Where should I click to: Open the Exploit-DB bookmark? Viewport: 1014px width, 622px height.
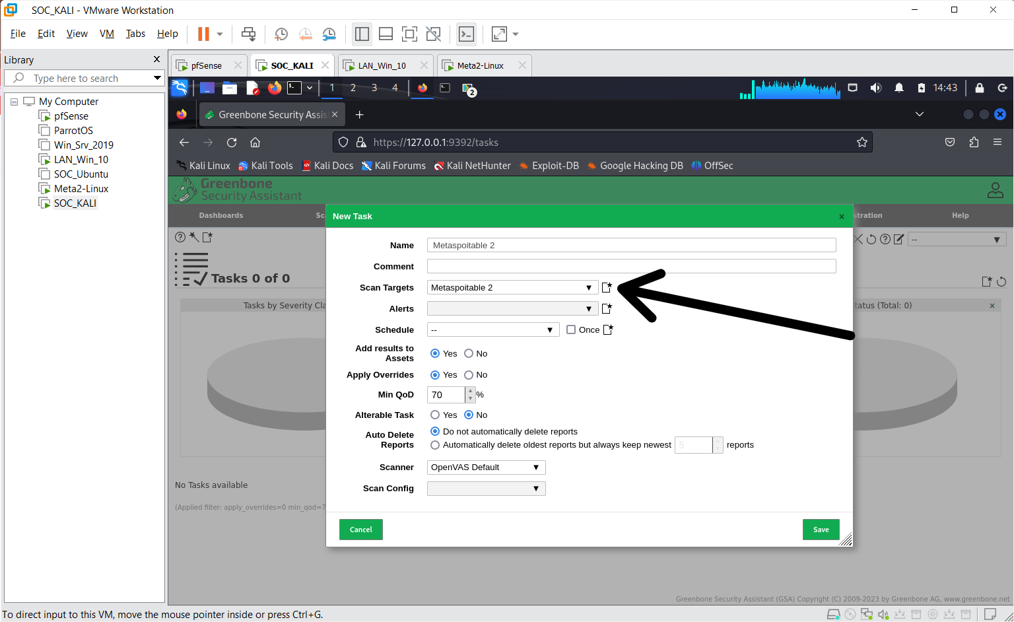click(549, 166)
